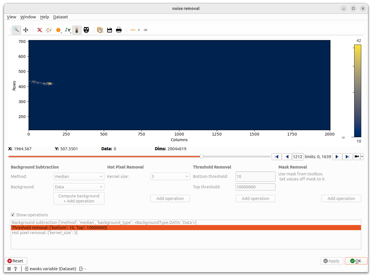Open the Dataset menu
Viewport: 372px width, 277px height.
pyautogui.click(x=61, y=17)
